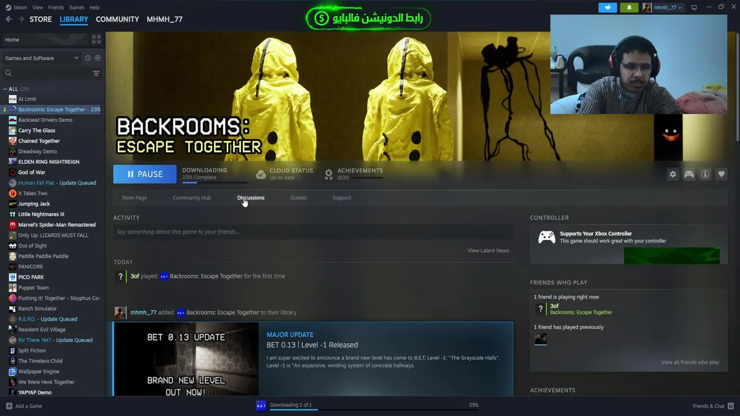Open the notifications bell icon
740x416 pixels.
coord(629,8)
